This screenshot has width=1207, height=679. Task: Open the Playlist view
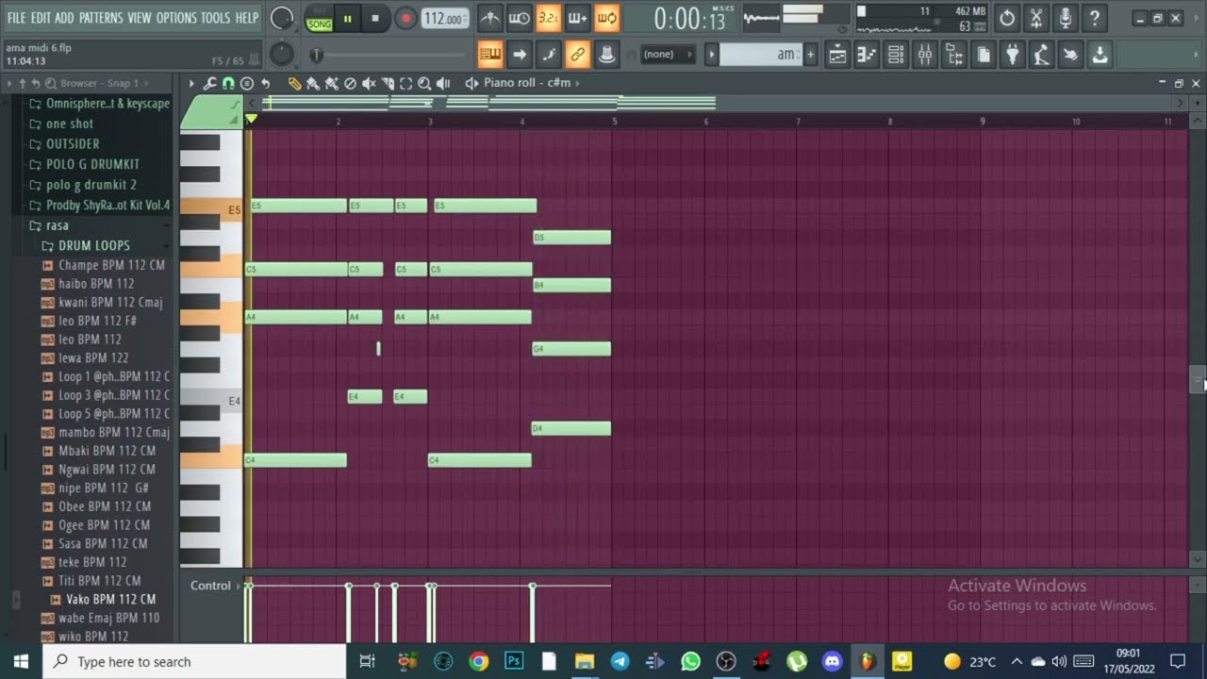(837, 55)
